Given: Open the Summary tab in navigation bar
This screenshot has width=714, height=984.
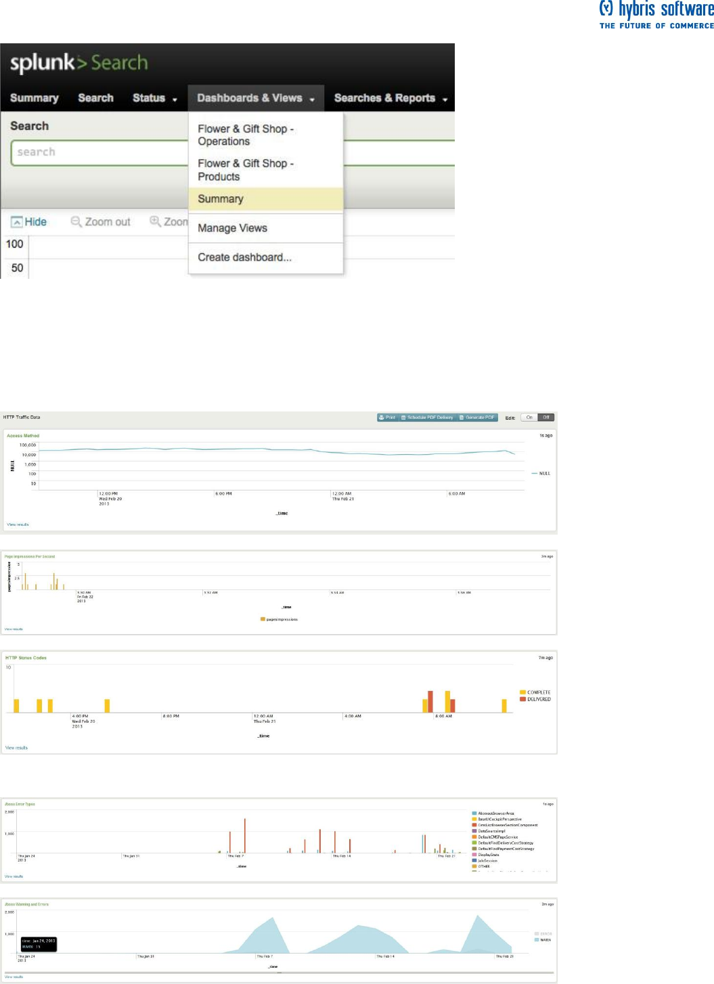Looking at the screenshot, I should pyautogui.click(x=35, y=98).
